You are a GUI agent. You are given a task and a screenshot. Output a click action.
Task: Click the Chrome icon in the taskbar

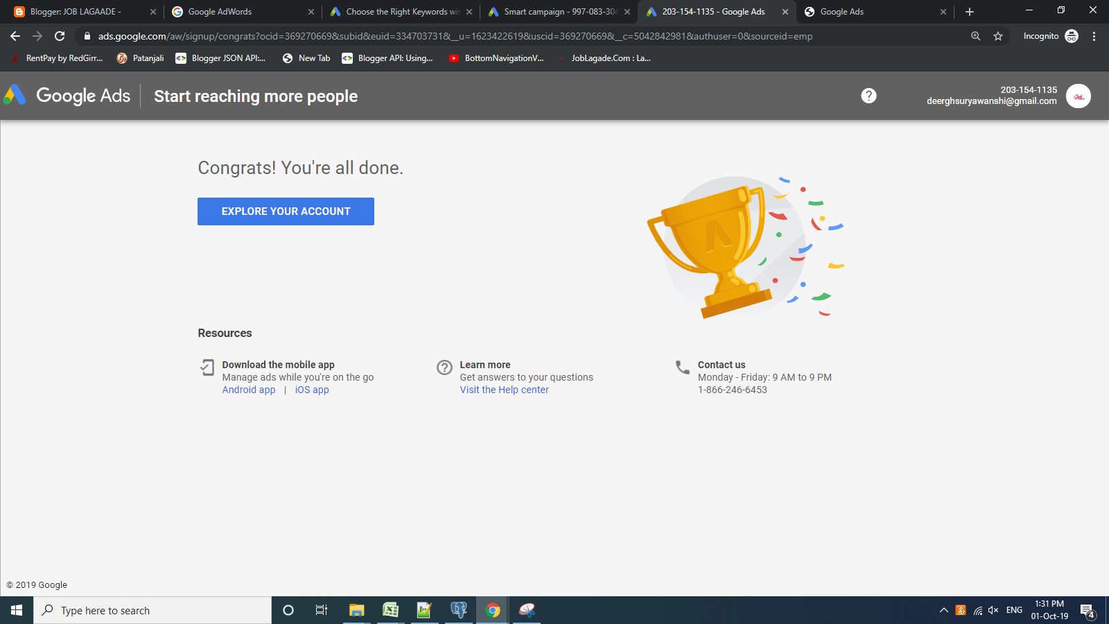(x=493, y=610)
